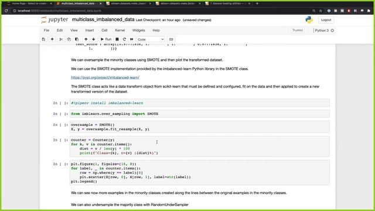
Task: Insert a cell below with plus icon
Action: pyautogui.click(x=52, y=39)
